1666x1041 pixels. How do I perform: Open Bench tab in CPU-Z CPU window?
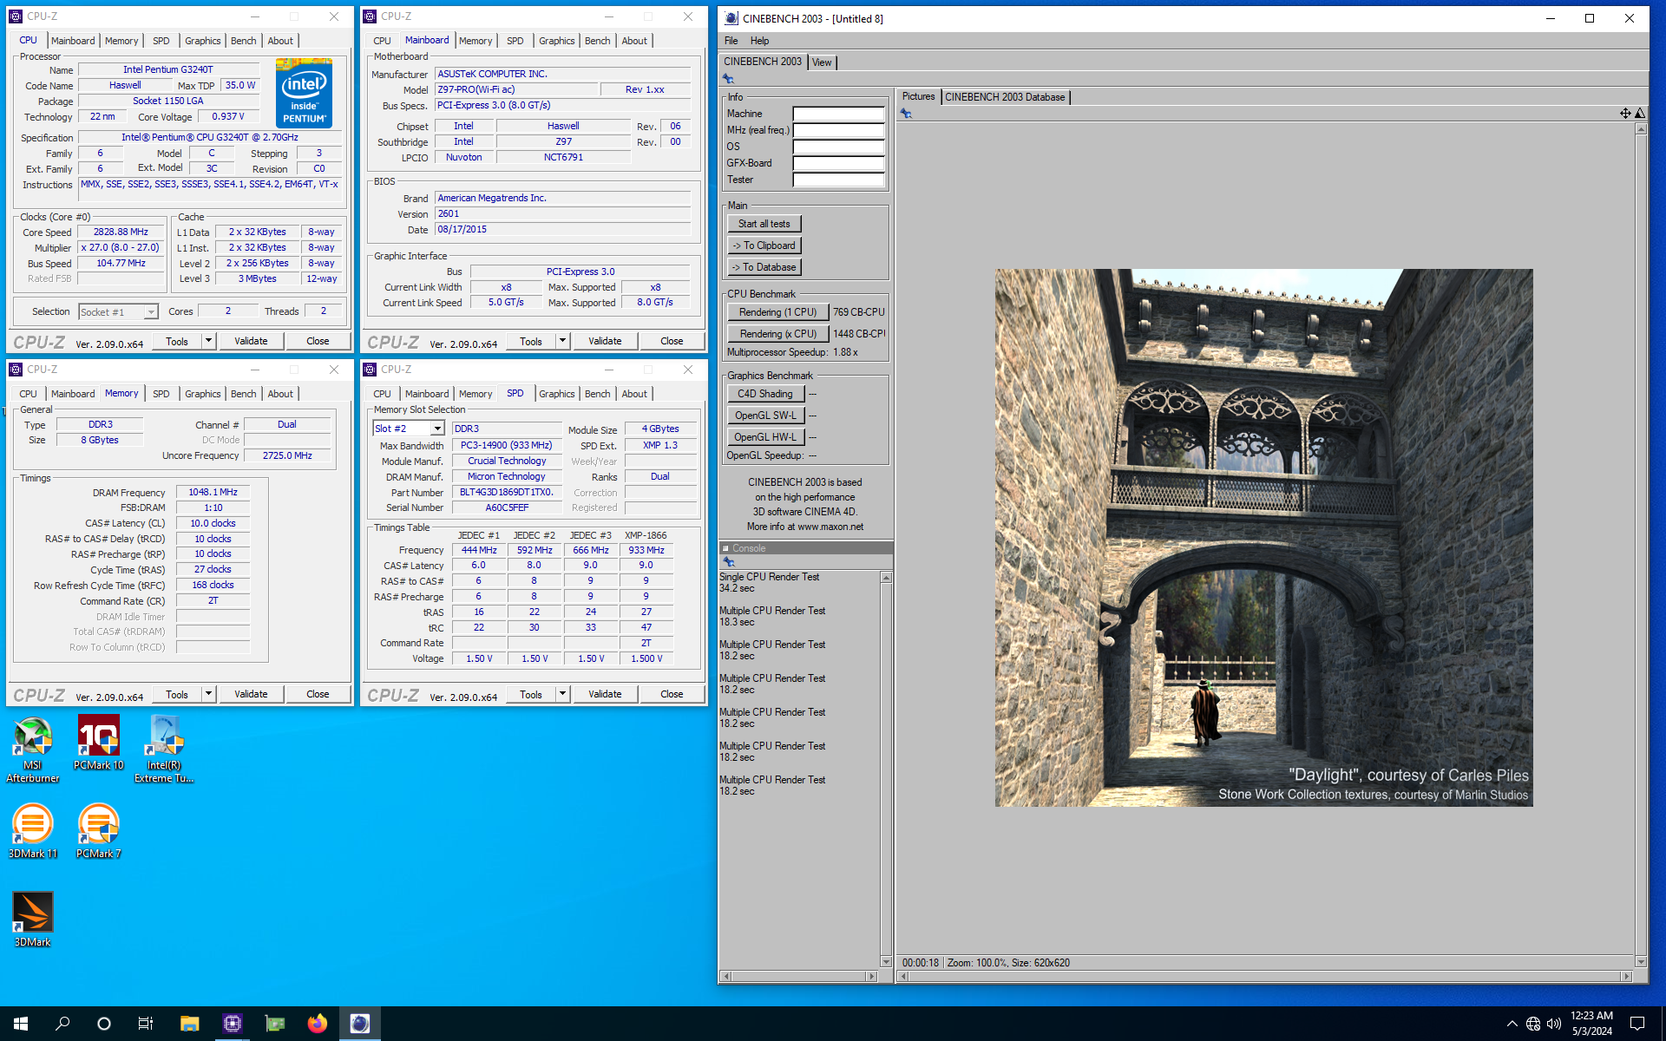(244, 41)
